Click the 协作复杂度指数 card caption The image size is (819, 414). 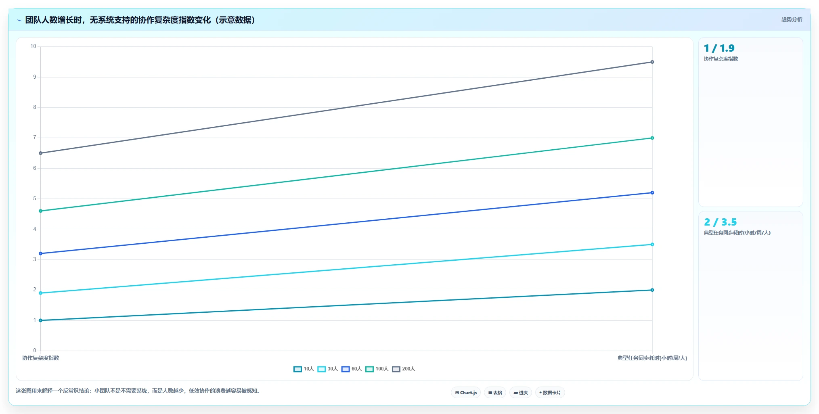(721, 59)
